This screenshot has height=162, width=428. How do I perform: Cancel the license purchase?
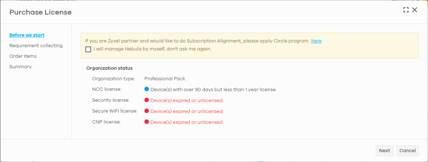pos(408,150)
